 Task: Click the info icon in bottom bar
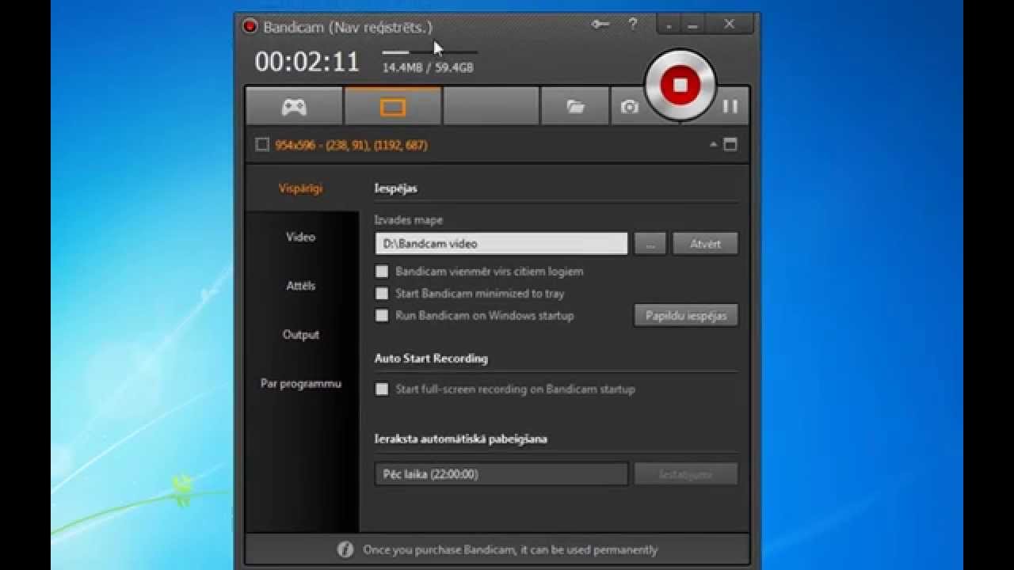click(345, 549)
